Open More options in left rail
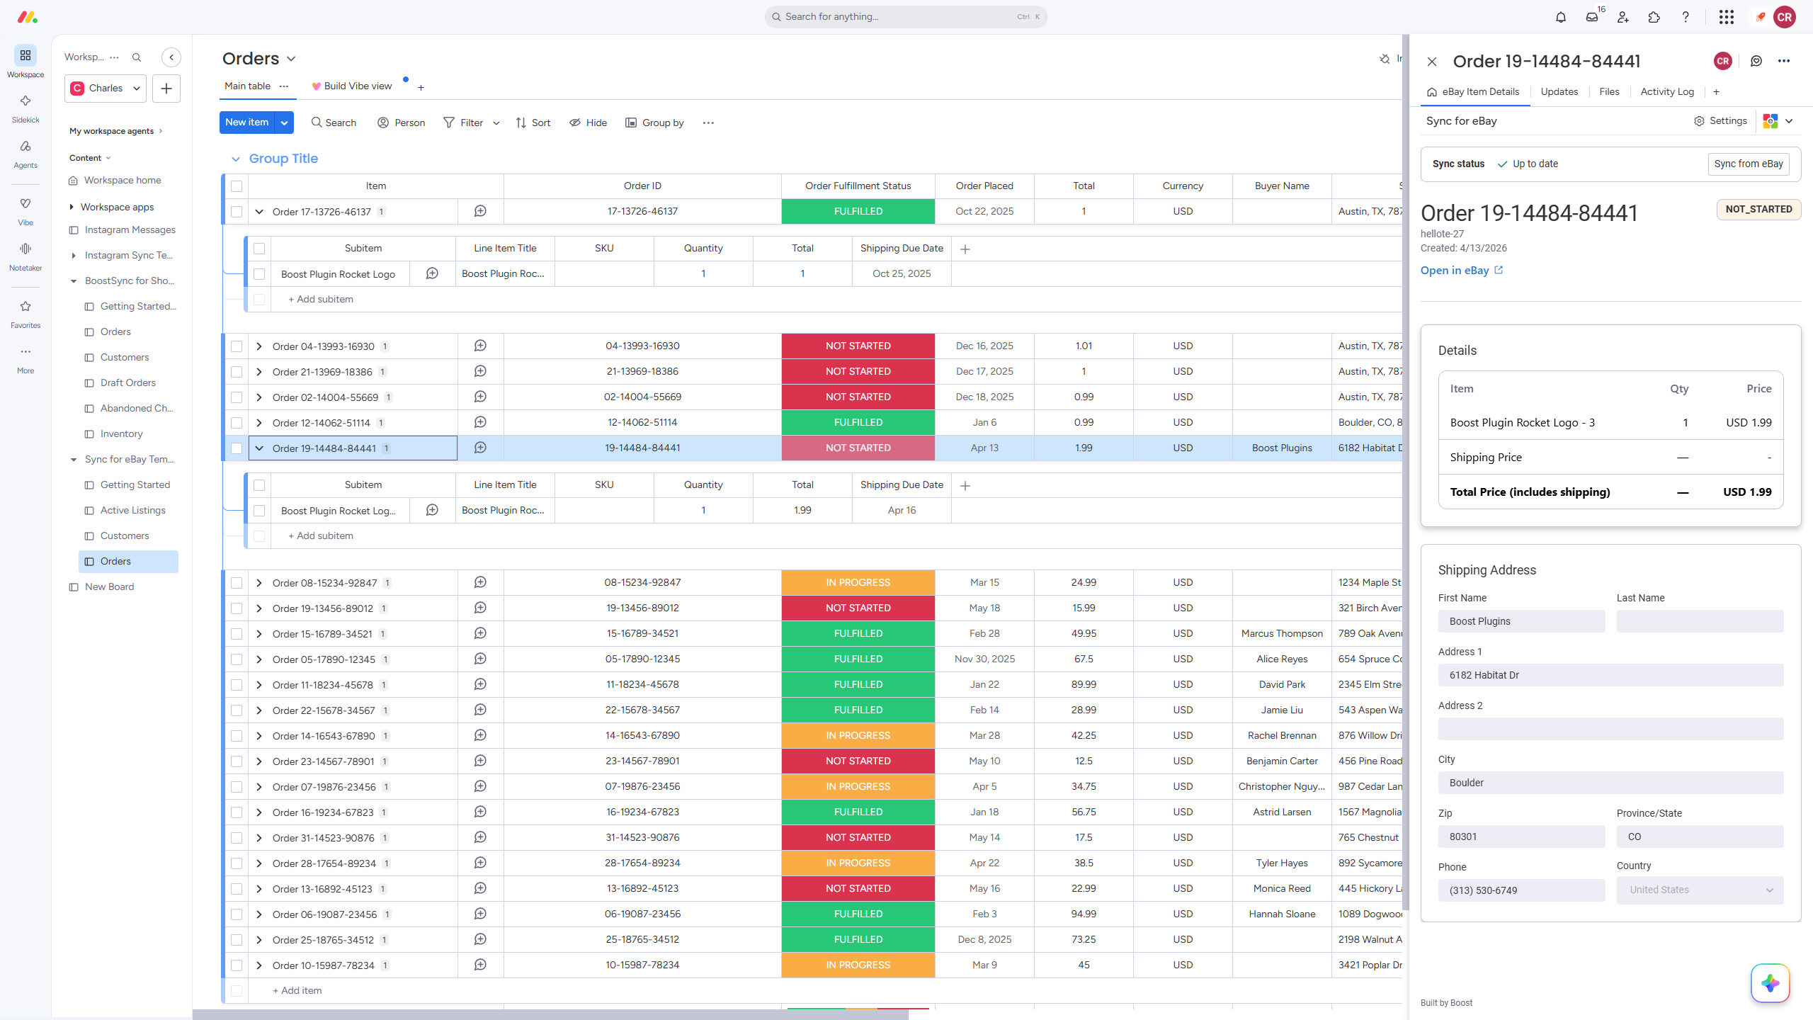The width and height of the screenshot is (1813, 1020). pos(25,358)
